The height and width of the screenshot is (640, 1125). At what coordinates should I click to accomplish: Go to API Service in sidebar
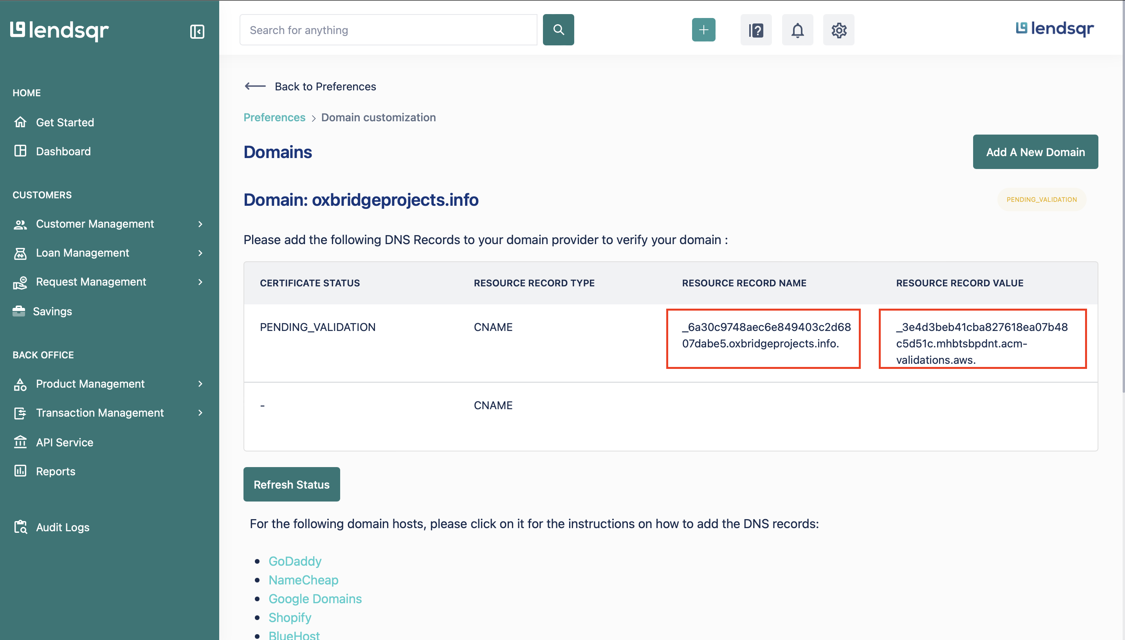click(x=64, y=442)
